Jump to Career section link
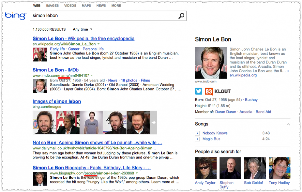This screenshot has width=302, height=192. (74, 49)
